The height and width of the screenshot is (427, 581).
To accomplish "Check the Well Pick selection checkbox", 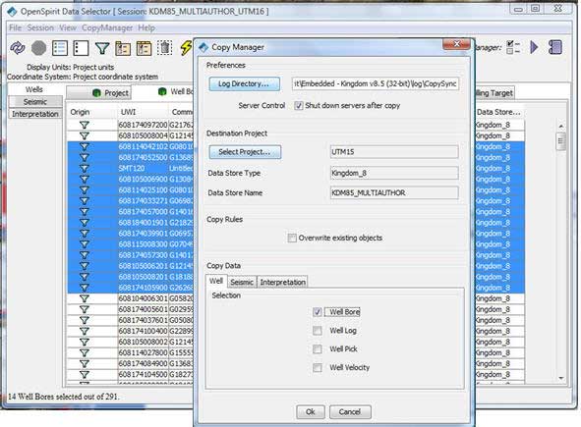I will tap(318, 348).
